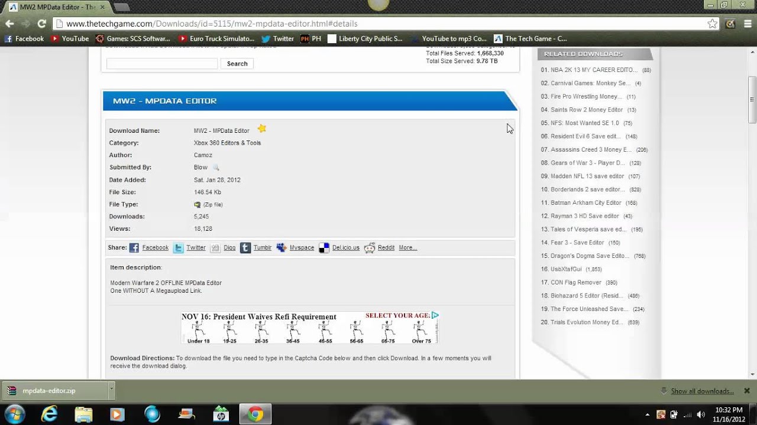Click the scrollbar down arrow
The width and height of the screenshot is (757, 425).
(752, 375)
